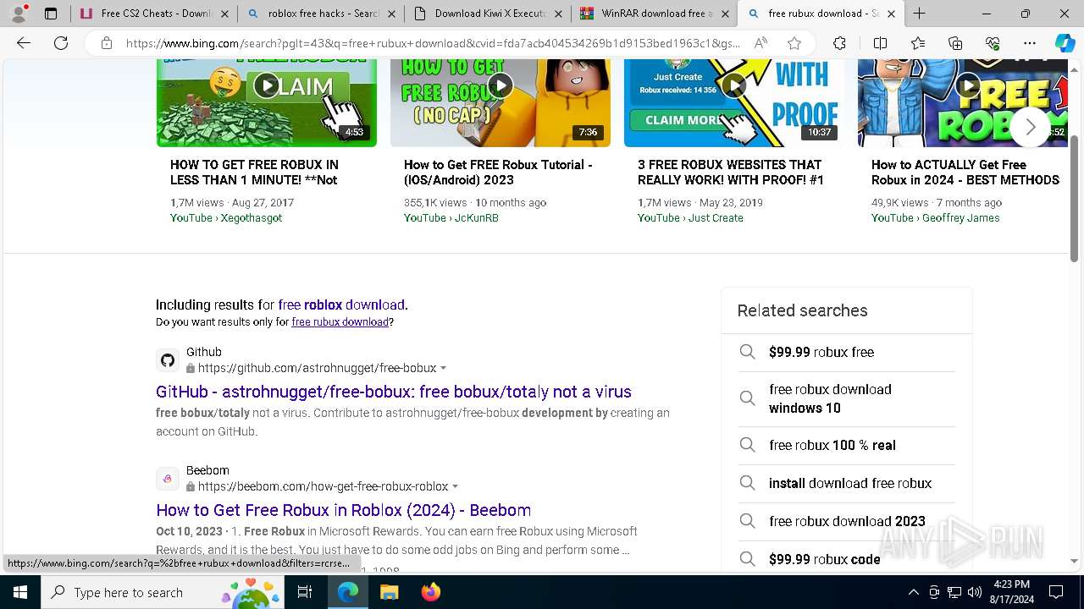Open the Favorites list icon

tap(918, 43)
